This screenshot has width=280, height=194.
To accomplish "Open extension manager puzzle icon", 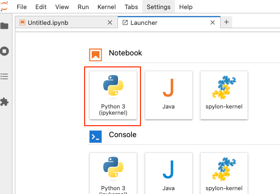I will pos(4,102).
